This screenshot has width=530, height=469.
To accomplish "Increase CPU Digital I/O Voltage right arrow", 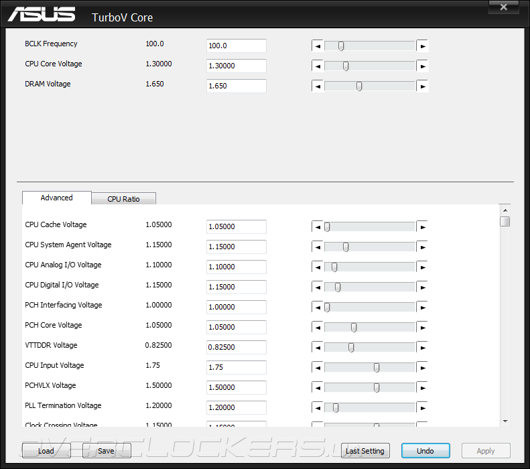I will pyautogui.click(x=423, y=287).
